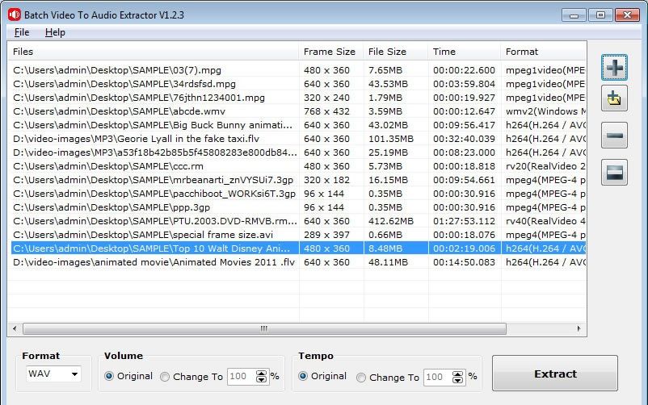Sort by Files column header
This screenshot has width=648, height=405.
(x=153, y=52)
